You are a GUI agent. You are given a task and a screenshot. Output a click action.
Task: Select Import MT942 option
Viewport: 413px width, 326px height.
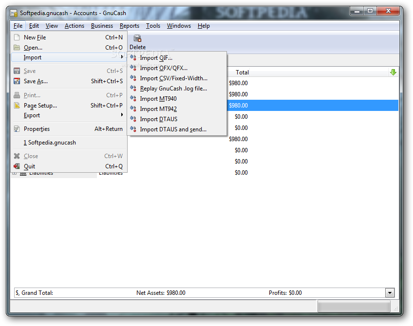tap(177, 109)
